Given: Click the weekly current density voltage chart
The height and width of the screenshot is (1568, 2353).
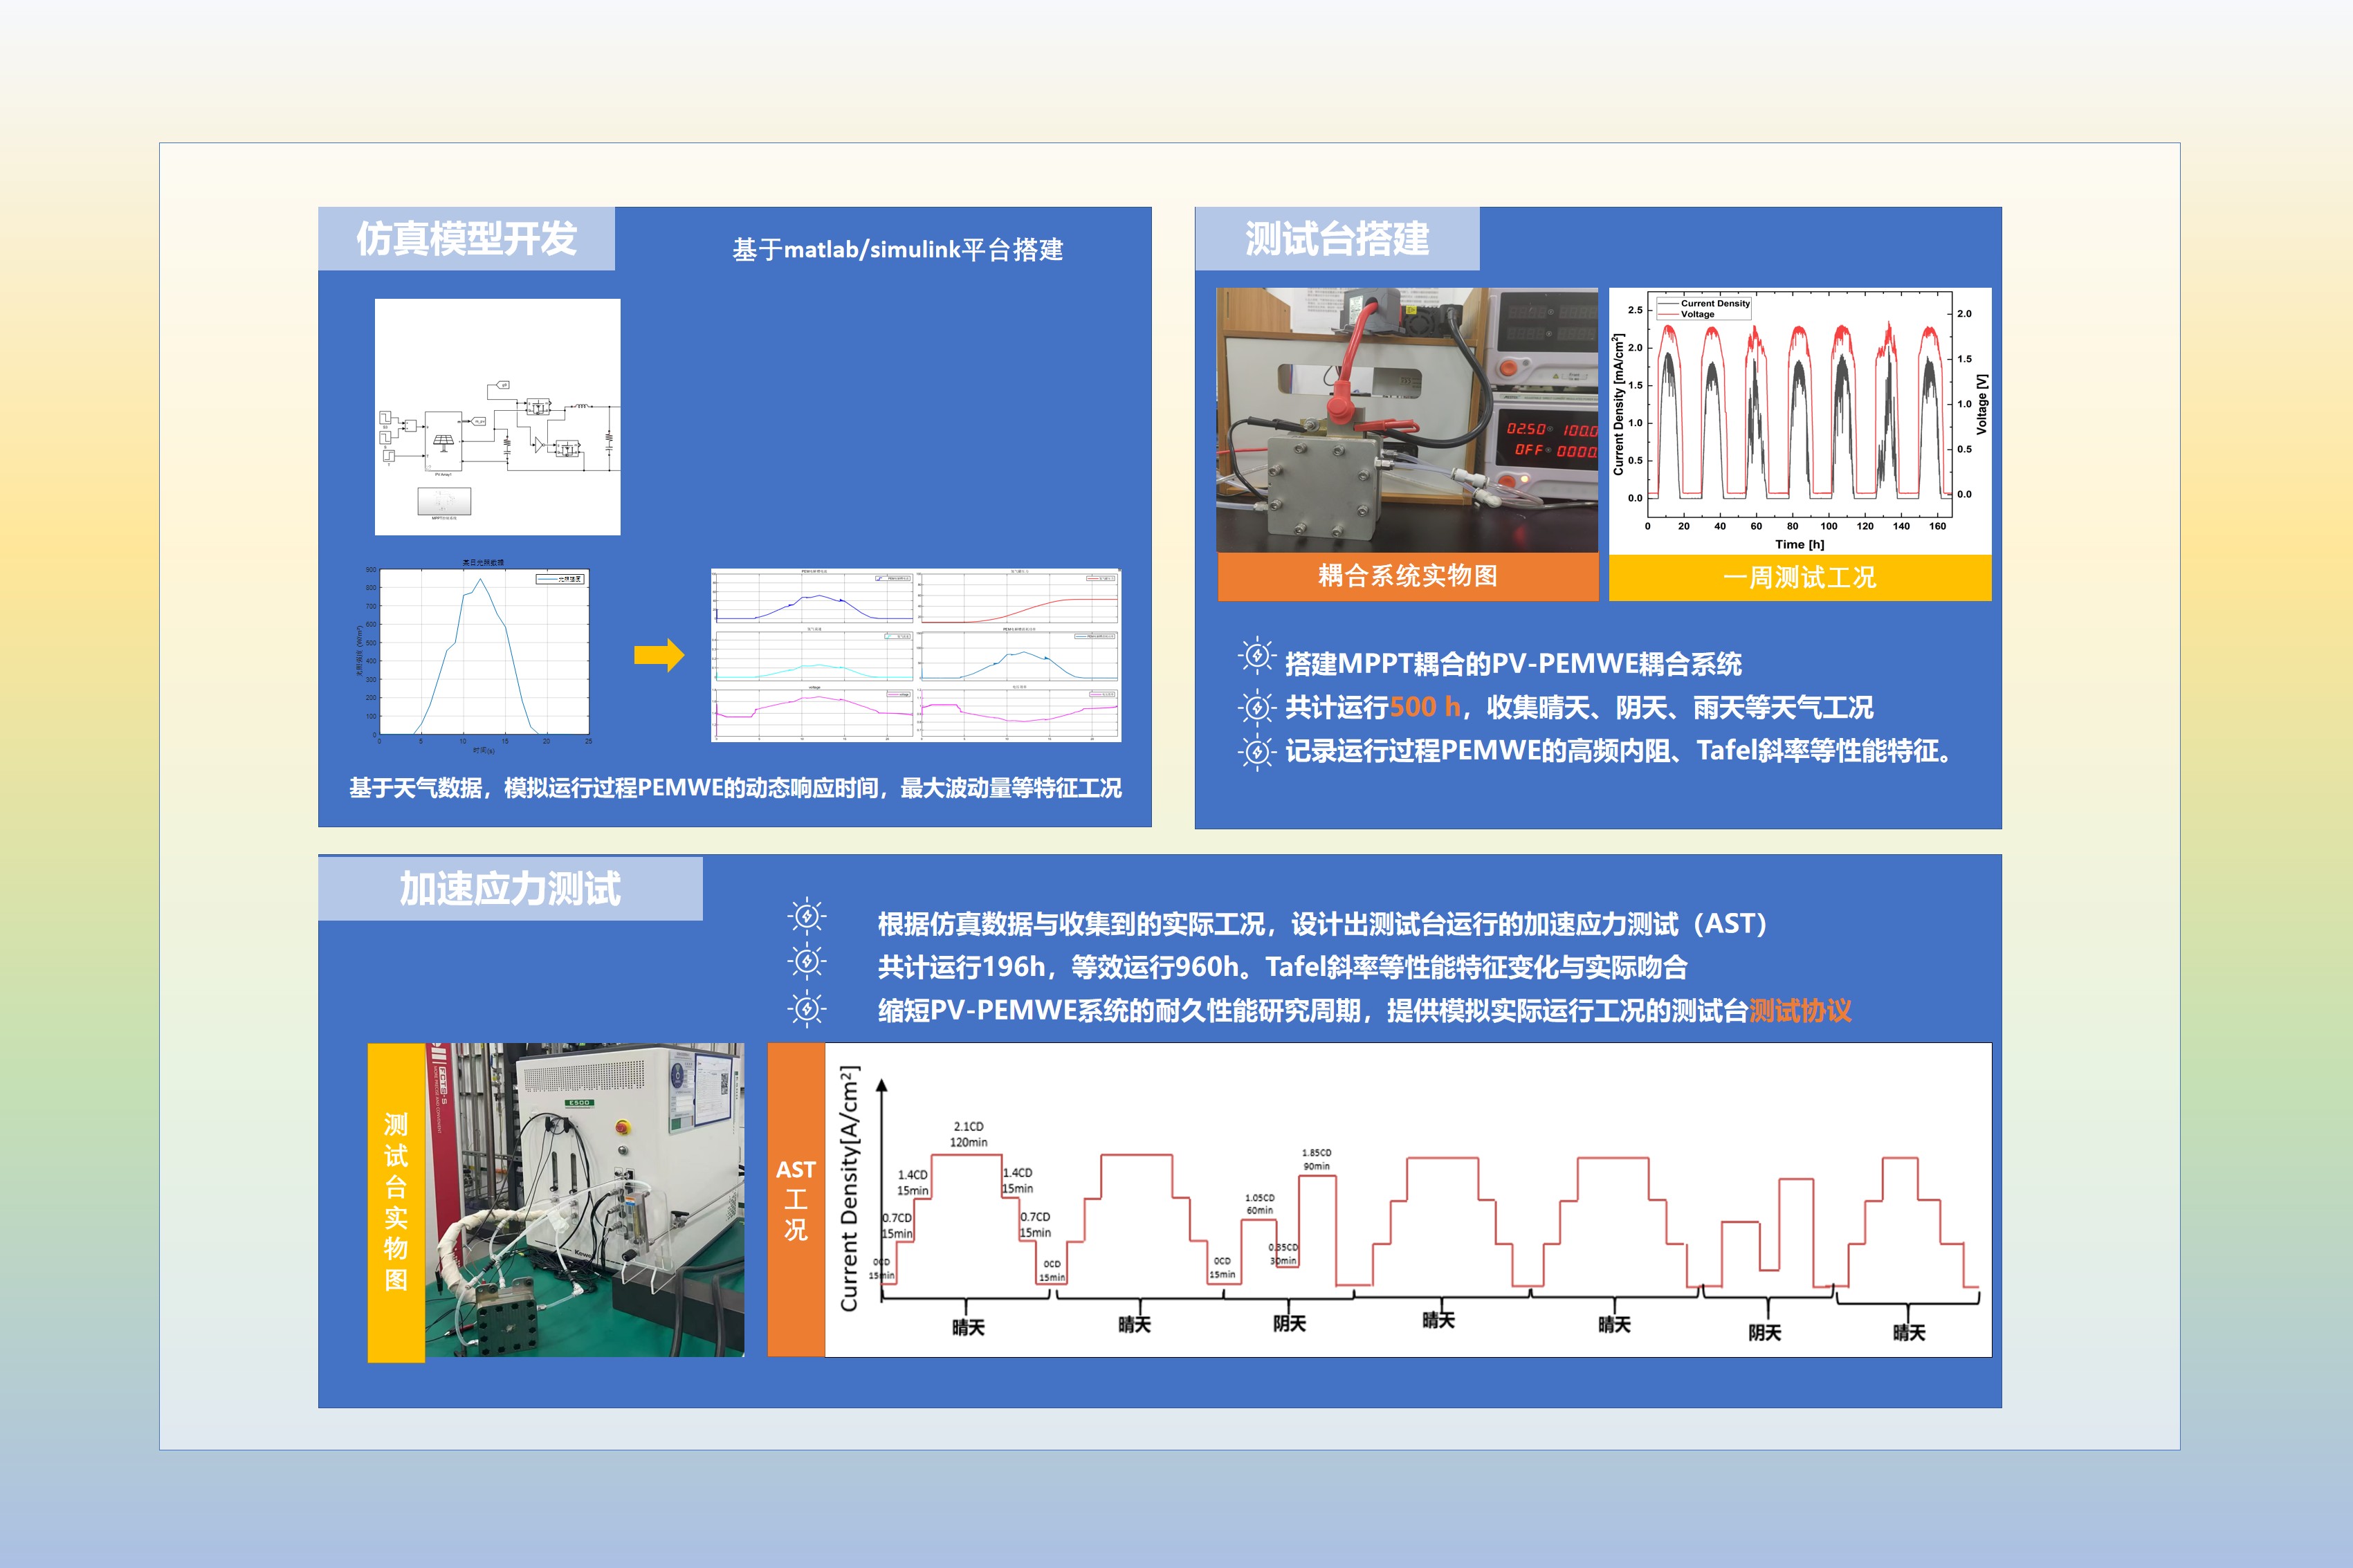Looking at the screenshot, I should click(x=1800, y=420).
